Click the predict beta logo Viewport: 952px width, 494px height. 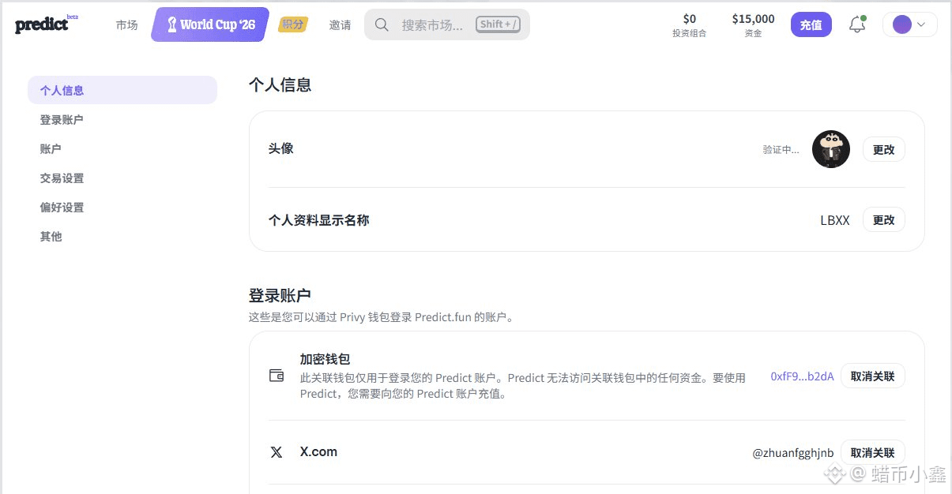click(47, 24)
